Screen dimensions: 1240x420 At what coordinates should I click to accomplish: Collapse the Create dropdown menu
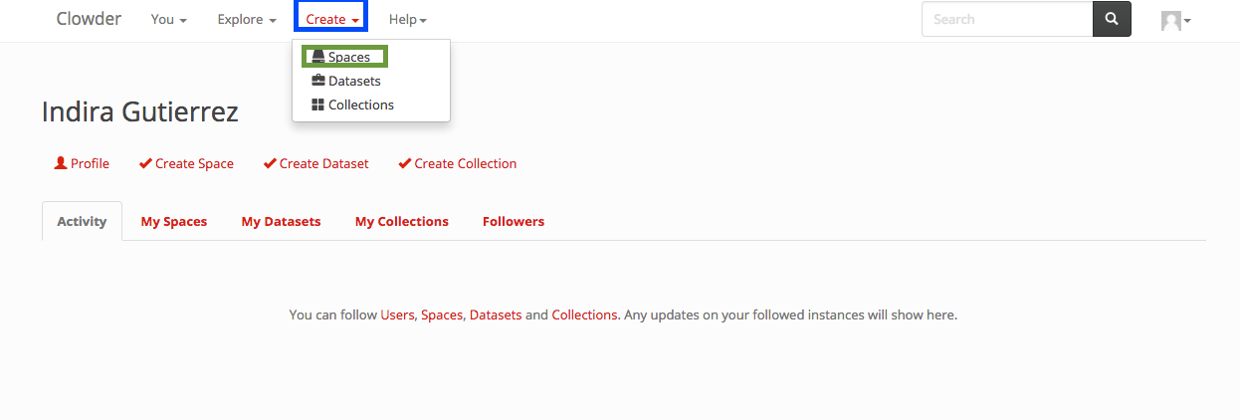click(x=332, y=20)
